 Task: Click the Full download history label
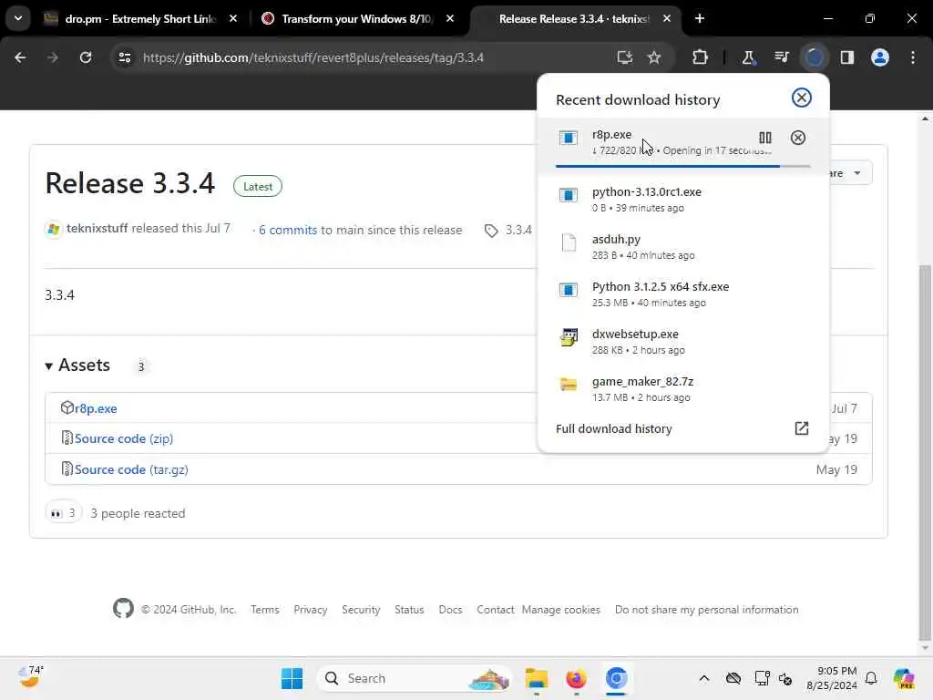613,428
